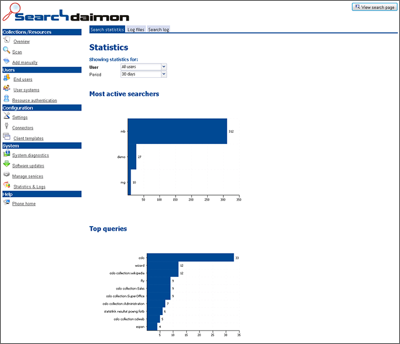The image size is (400, 344).
Task: Open the Phone home link
Action: (x=24, y=203)
